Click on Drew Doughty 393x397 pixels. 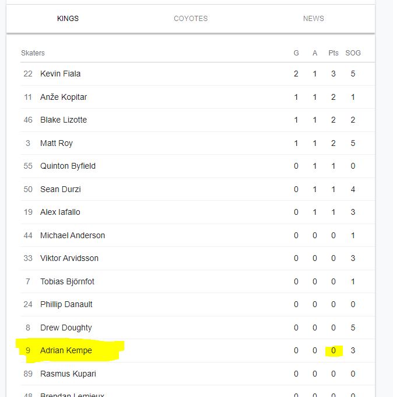click(66, 328)
